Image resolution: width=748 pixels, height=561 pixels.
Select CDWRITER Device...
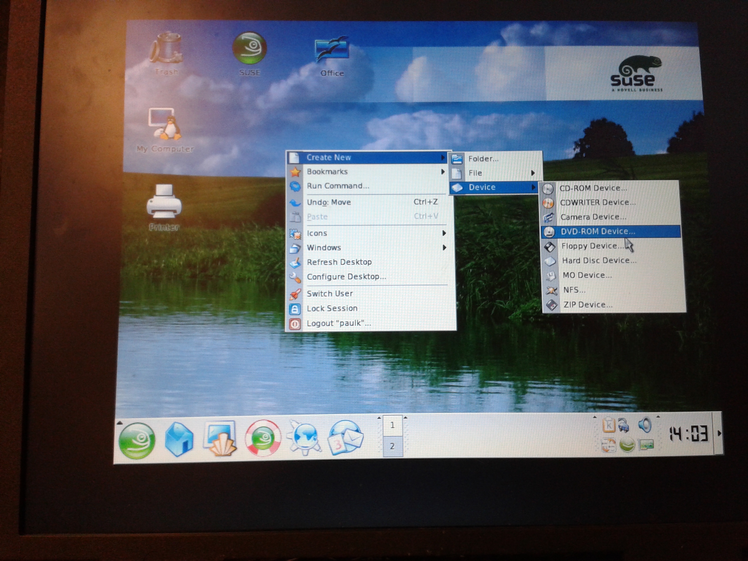tap(610, 202)
